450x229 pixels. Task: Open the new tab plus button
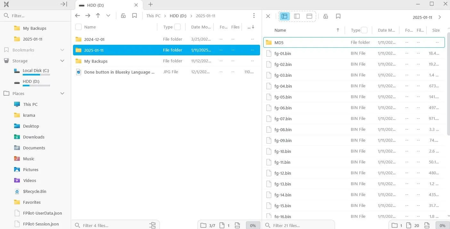(151, 4)
